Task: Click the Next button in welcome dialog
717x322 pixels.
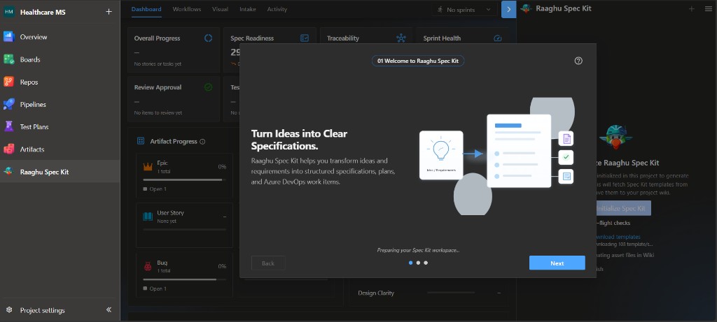Action: (557, 263)
